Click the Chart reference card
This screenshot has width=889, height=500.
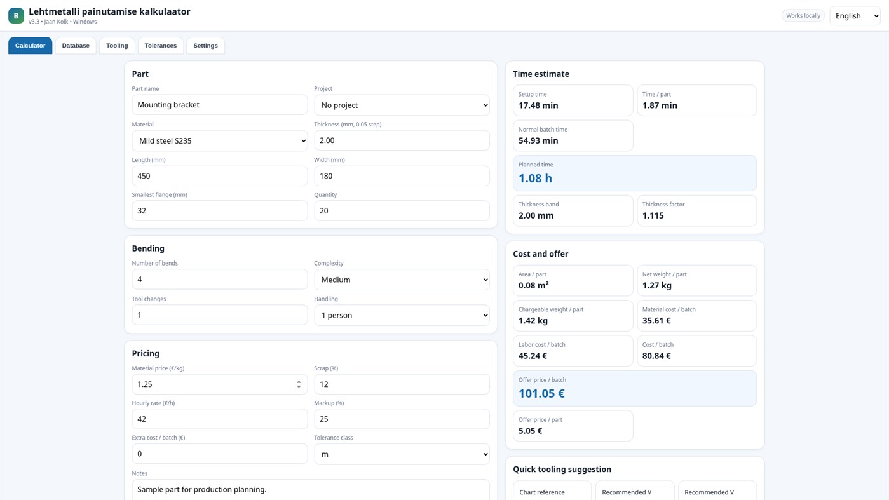coord(552,490)
